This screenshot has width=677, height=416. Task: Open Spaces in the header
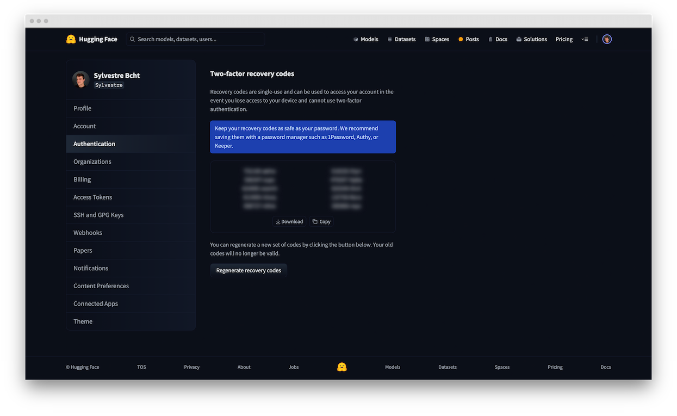pyautogui.click(x=437, y=39)
